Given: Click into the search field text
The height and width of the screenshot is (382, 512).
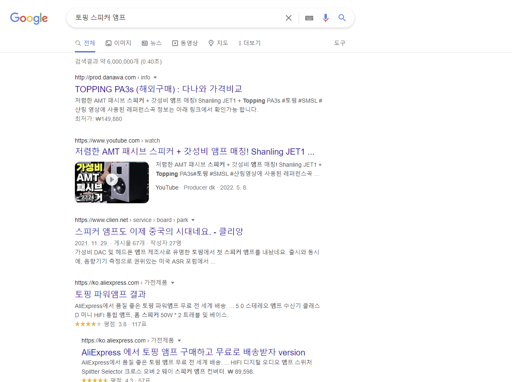Looking at the screenshot, I should (100, 17).
